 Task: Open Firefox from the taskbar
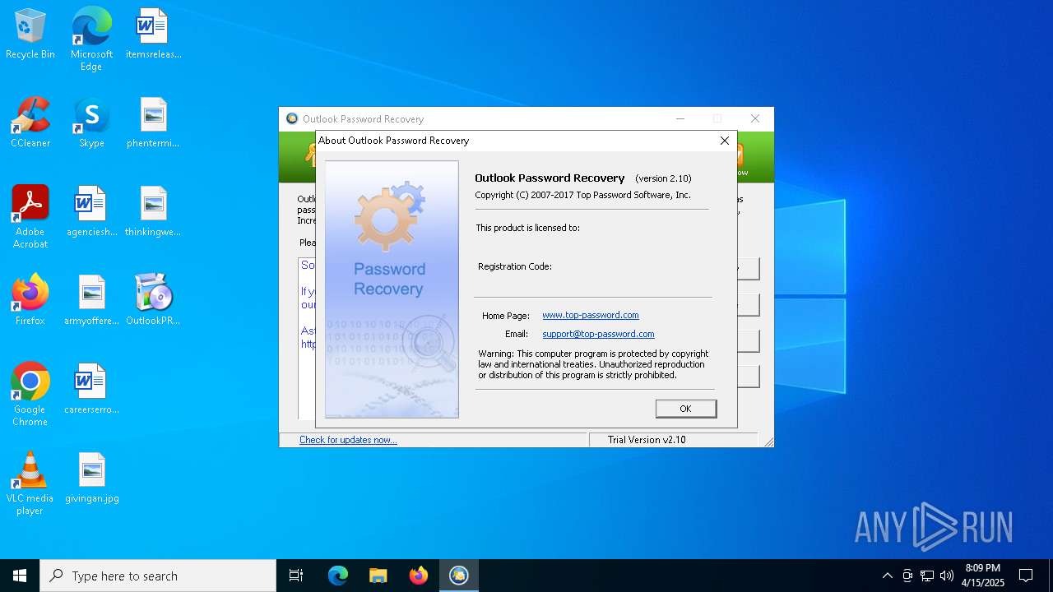[419, 576]
